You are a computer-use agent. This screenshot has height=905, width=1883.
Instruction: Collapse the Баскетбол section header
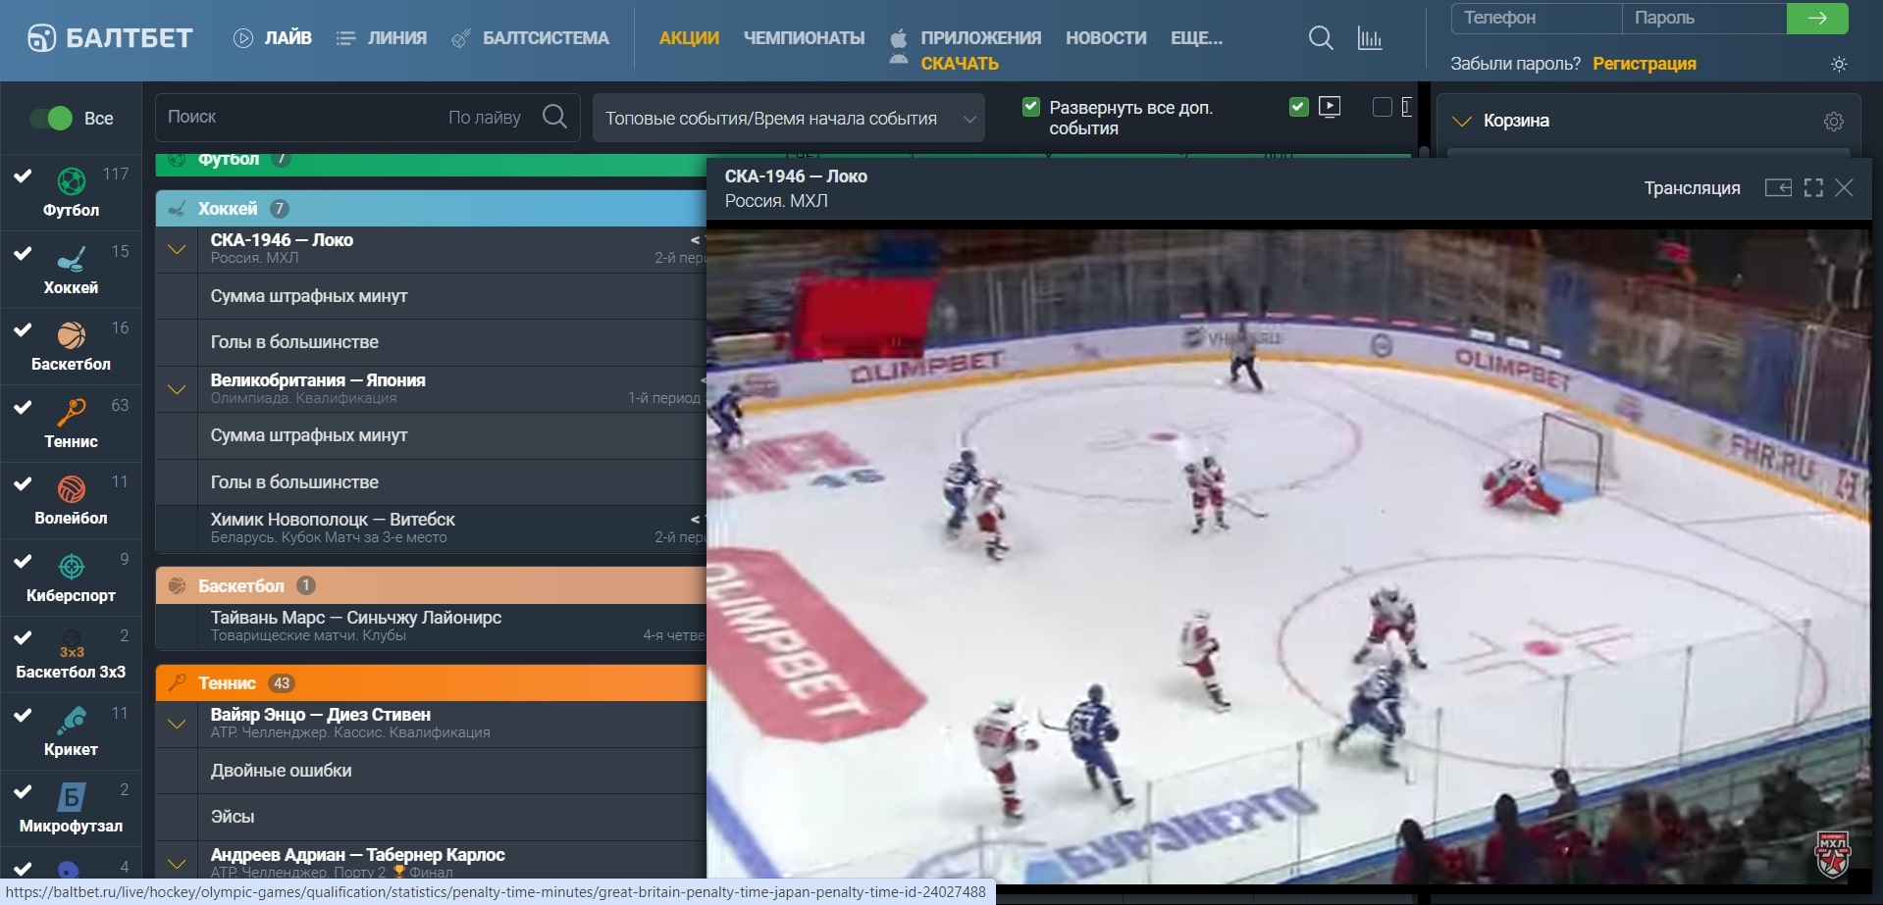(431, 586)
